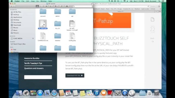Reload the page in Safari
This screenshot has height=98, width=175.
click(x=148, y=6)
